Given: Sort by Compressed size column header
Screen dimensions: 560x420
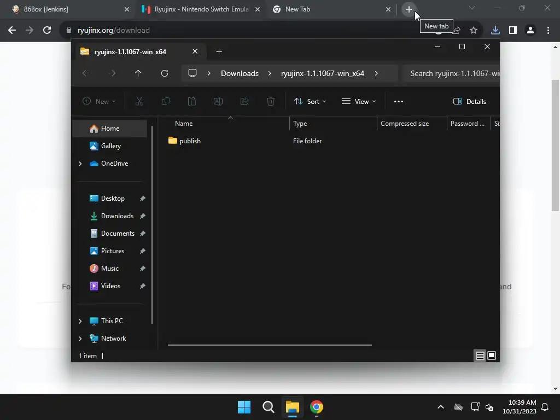Looking at the screenshot, I should [405, 123].
